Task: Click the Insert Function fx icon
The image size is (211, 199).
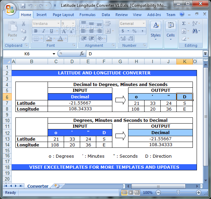Action: pos(82,54)
